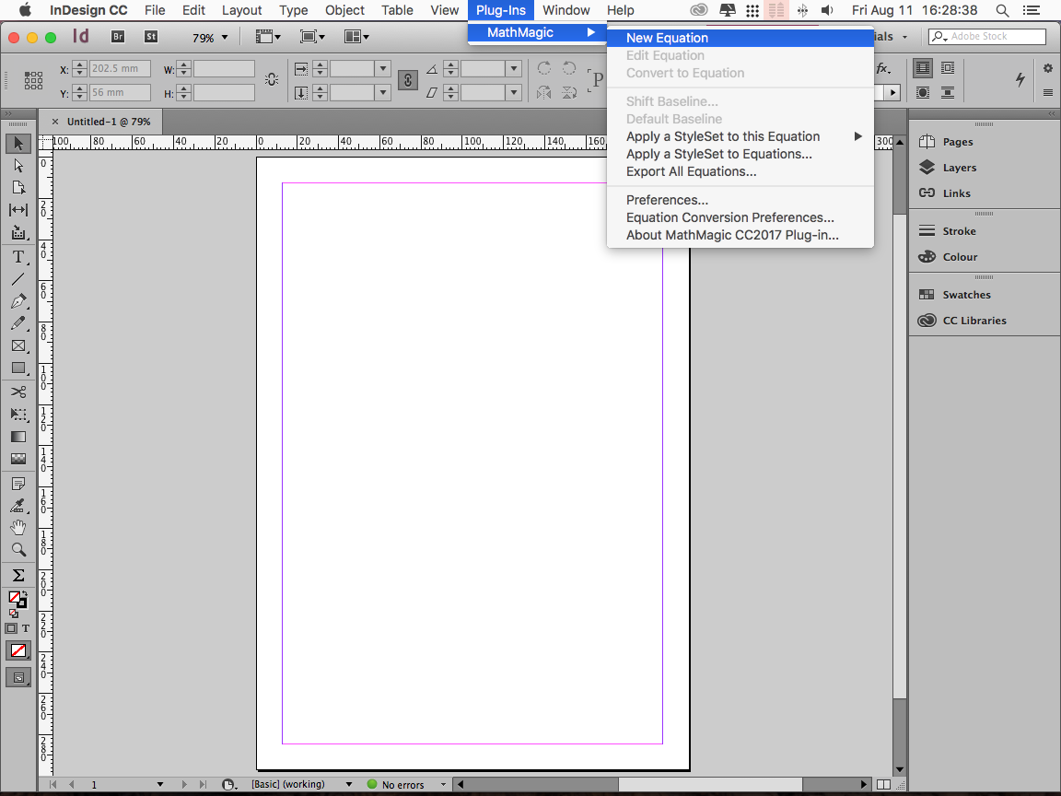Select the Gradient Swatch tool
Viewport: 1061px width, 796px height.
click(18, 437)
